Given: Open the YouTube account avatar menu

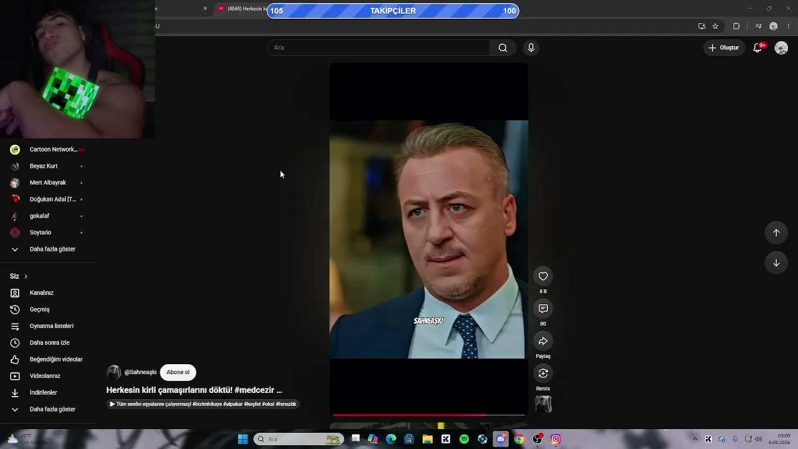Looking at the screenshot, I should [781, 48].
